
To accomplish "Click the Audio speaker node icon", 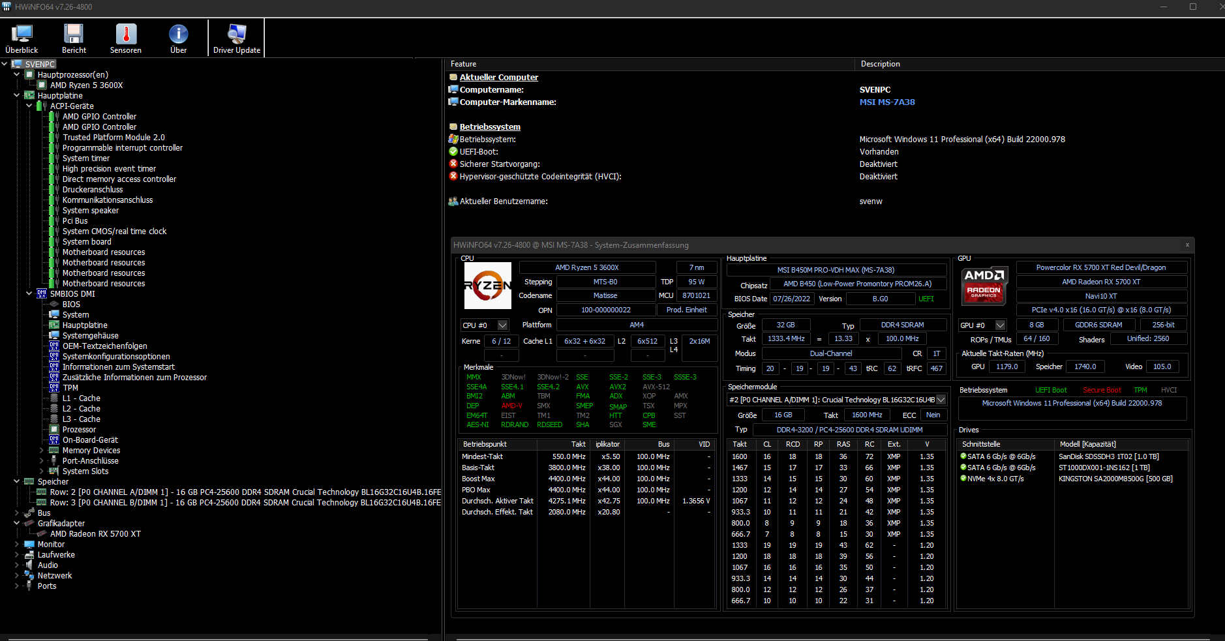I will click(x=29, y=565).
